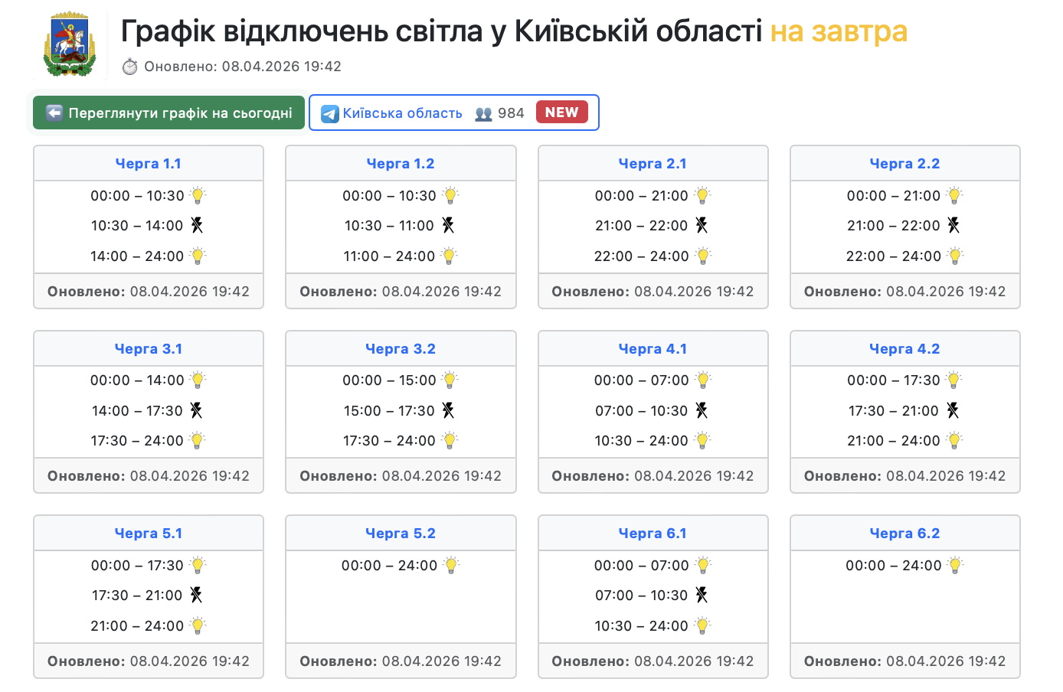Image resolution: width=1063 pixels, height=692 pixels.
Task: Open the Черга 4.1 header link
Action: (653, 349)
